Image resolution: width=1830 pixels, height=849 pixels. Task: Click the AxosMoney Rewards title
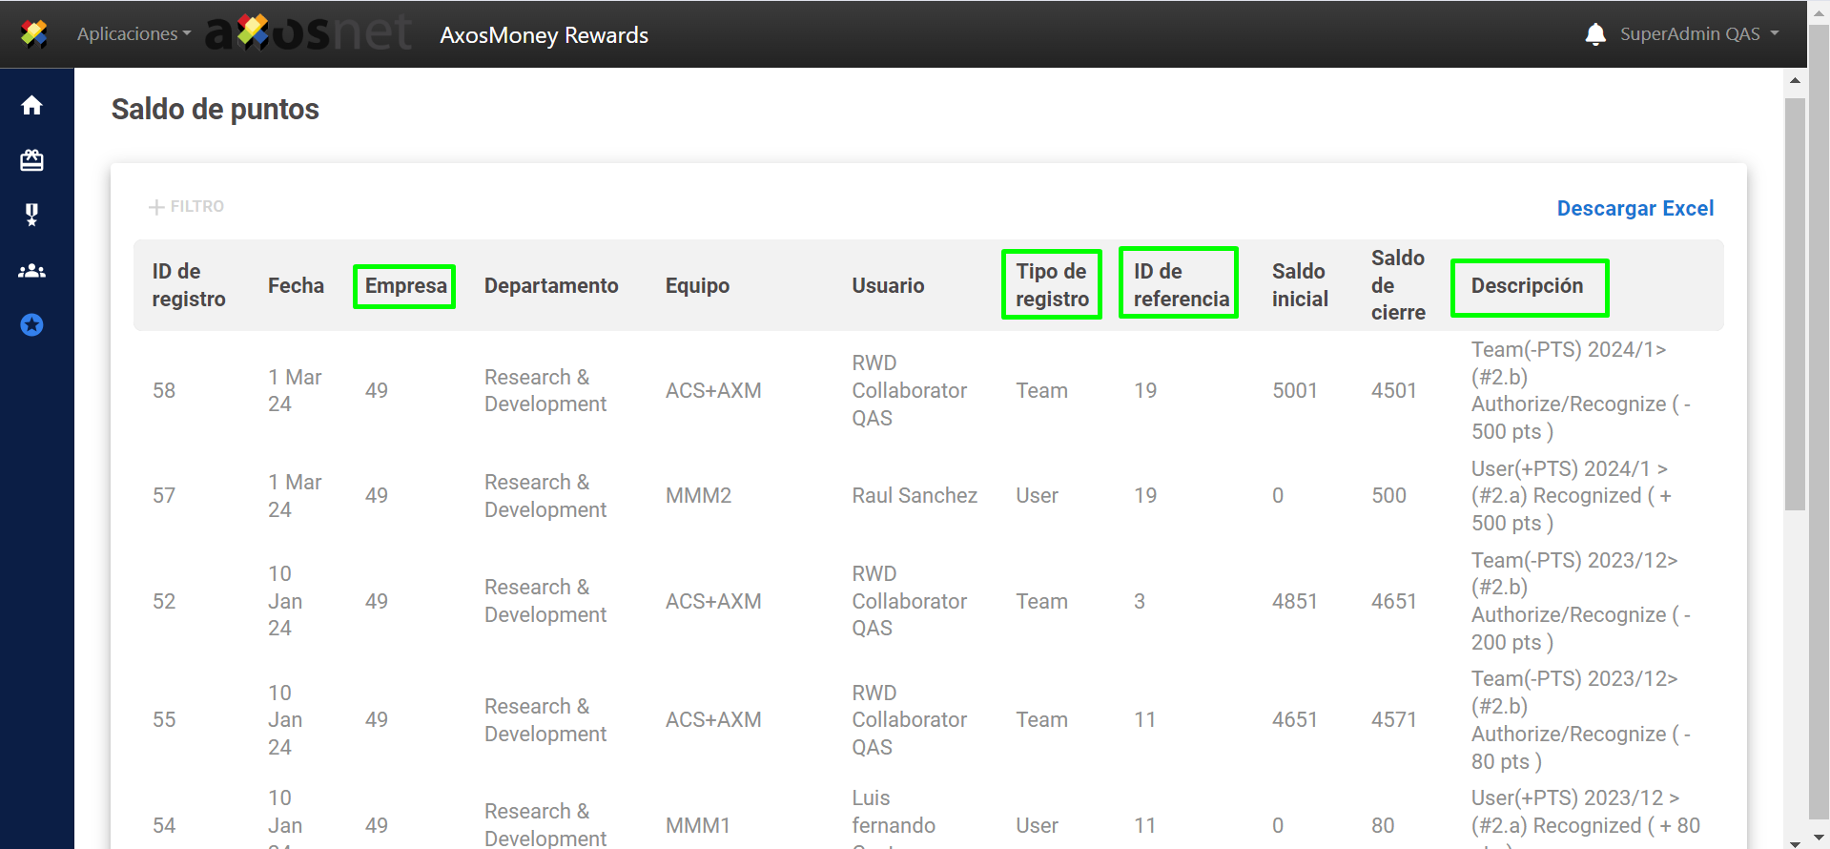click(544, 35)
